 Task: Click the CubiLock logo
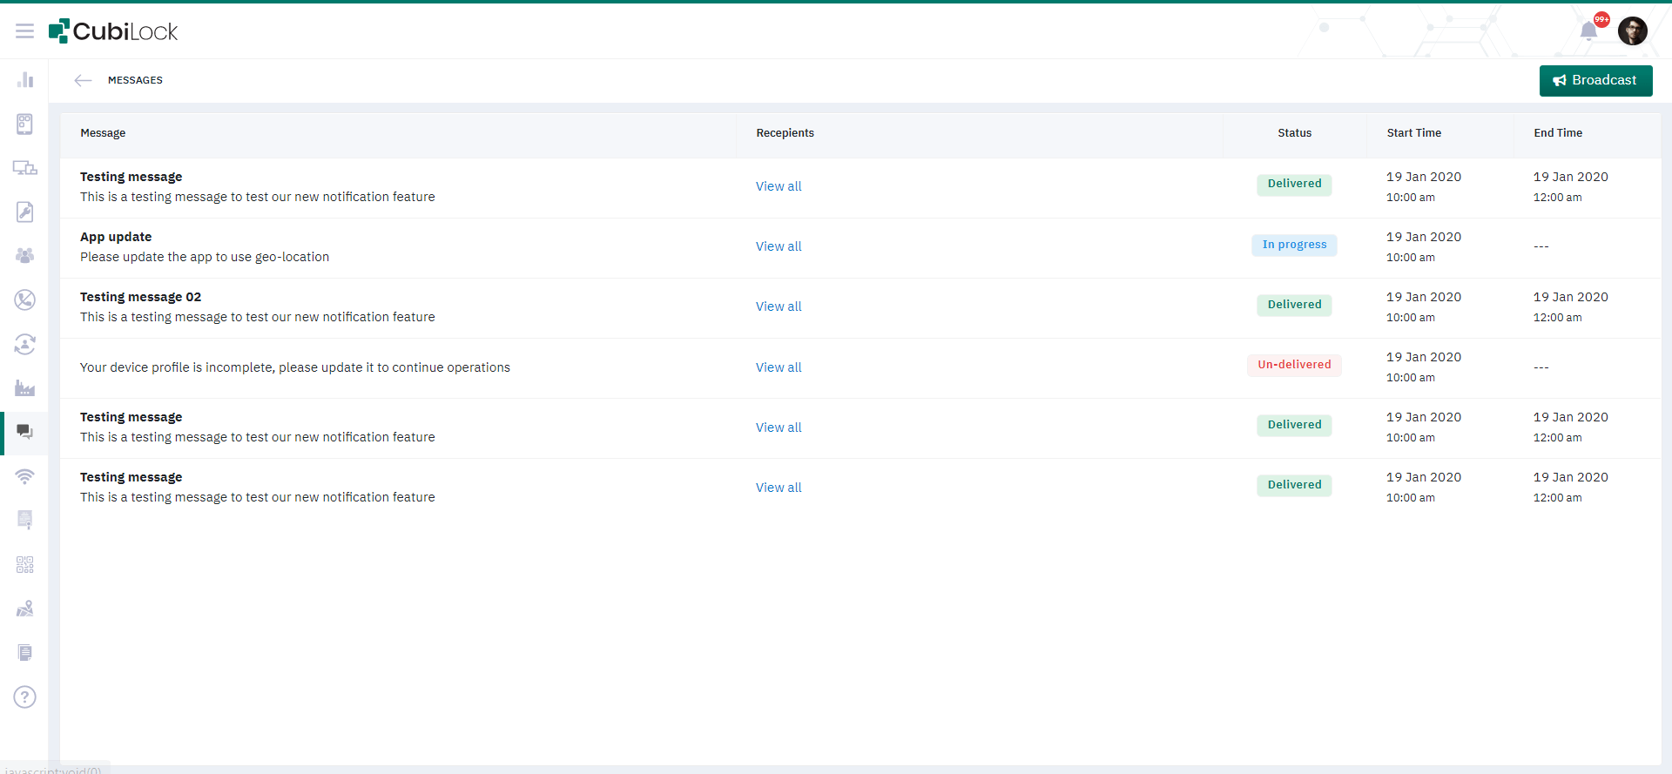113,31
